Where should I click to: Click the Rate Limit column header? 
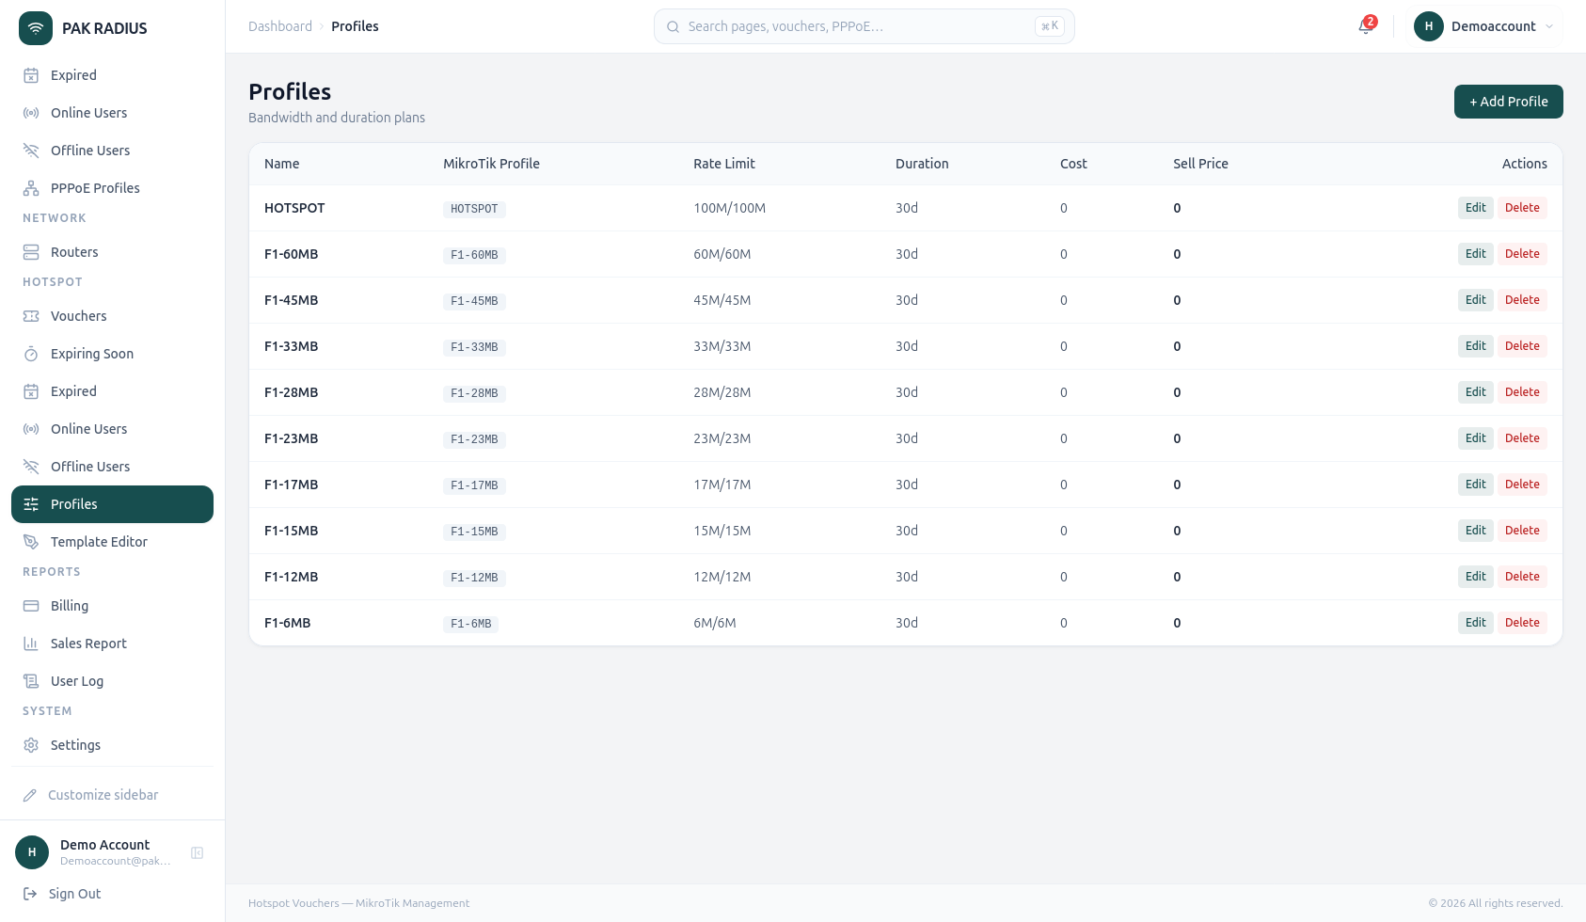point(724,164)
